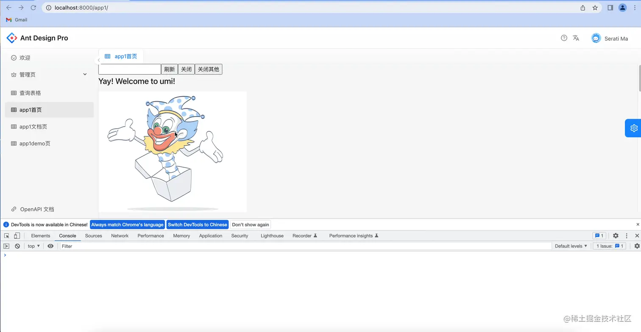
Task: Open DevTools three-dot customize menu
Action: (627, 236)
